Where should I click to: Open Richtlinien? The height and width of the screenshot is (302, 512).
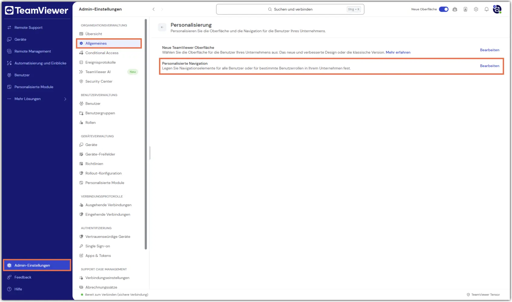(109, 164)
